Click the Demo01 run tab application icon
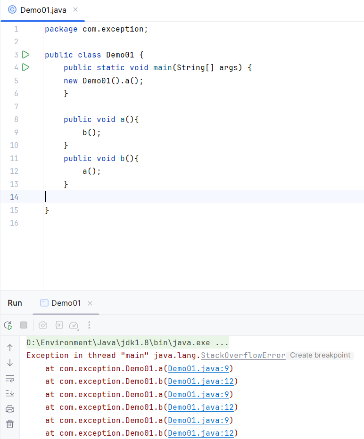The image size is (364, 439). pyautogui.click(x=44, y=303)
